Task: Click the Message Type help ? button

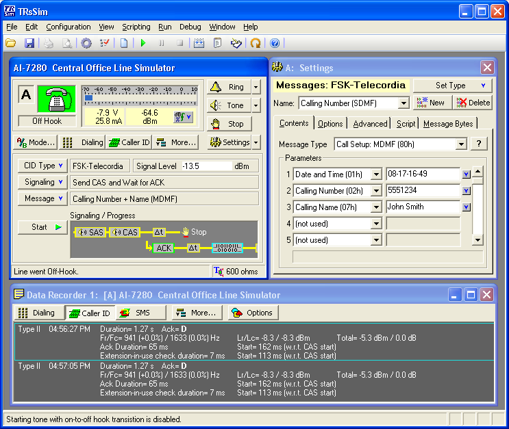Action: pos(479,144)
